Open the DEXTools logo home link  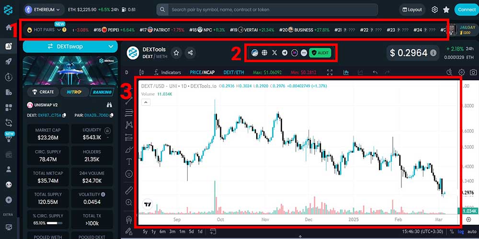(8, 10)
